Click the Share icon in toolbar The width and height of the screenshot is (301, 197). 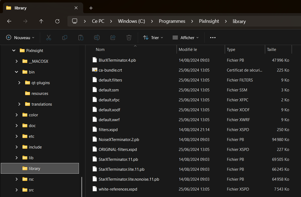click(x=113, y=38)
